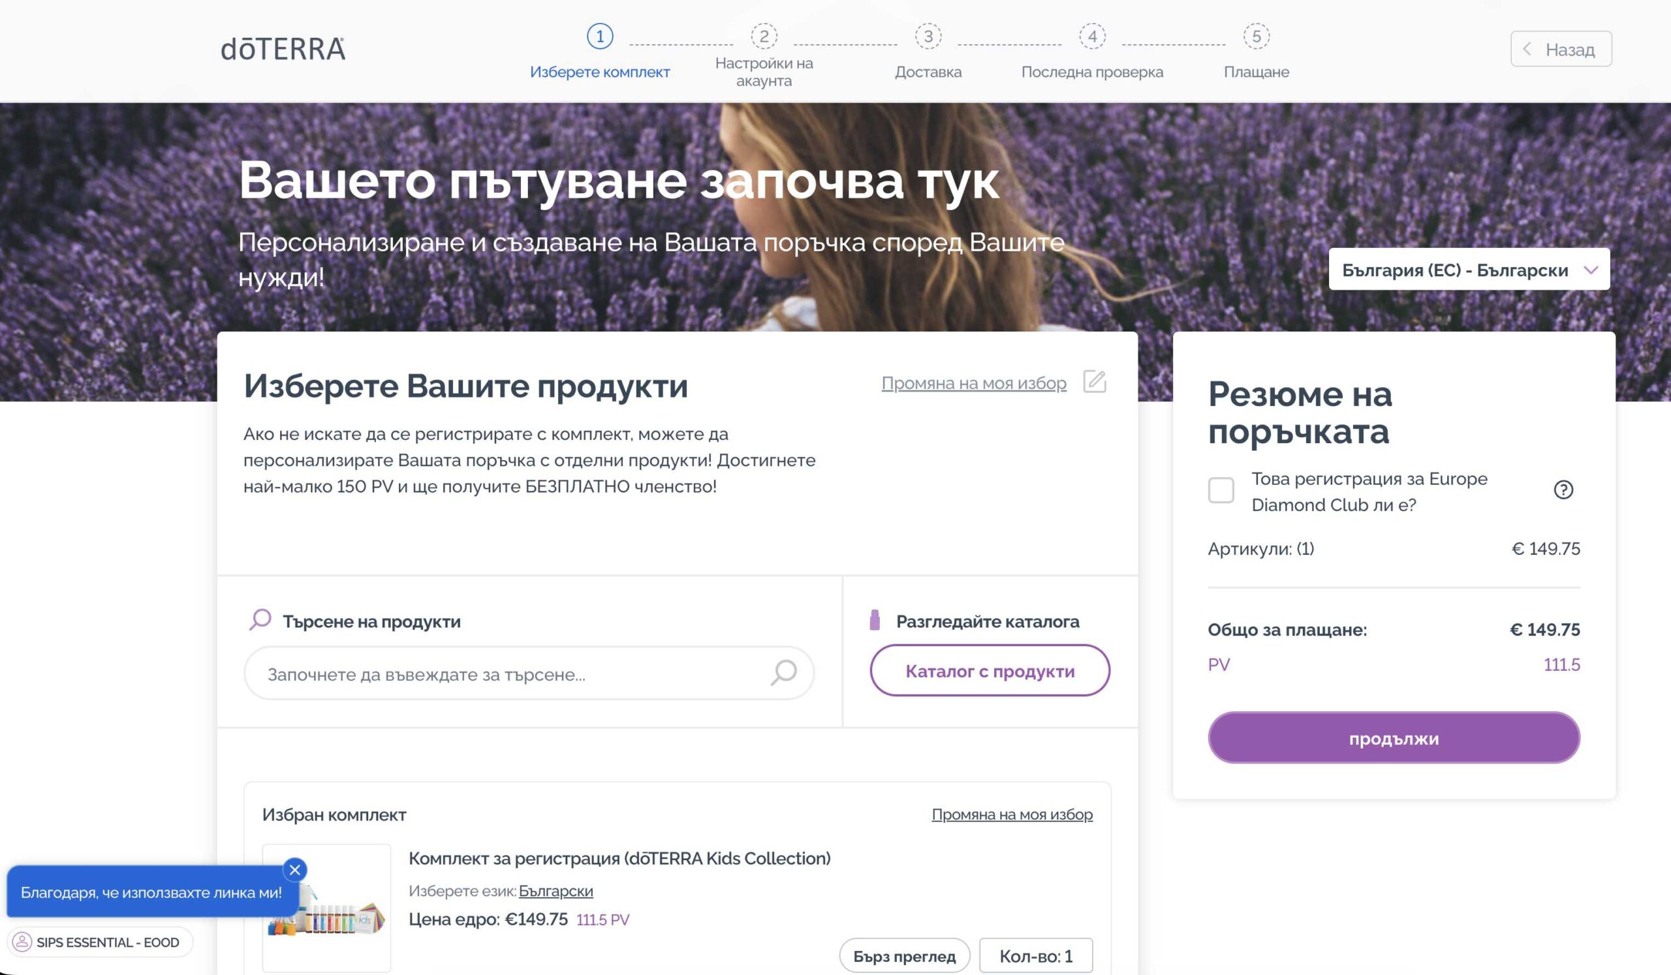The height and width of the screenshot is (975, 1671).
Task: Click the Цена едро: €149.75 price
Action: coord(488,920)
